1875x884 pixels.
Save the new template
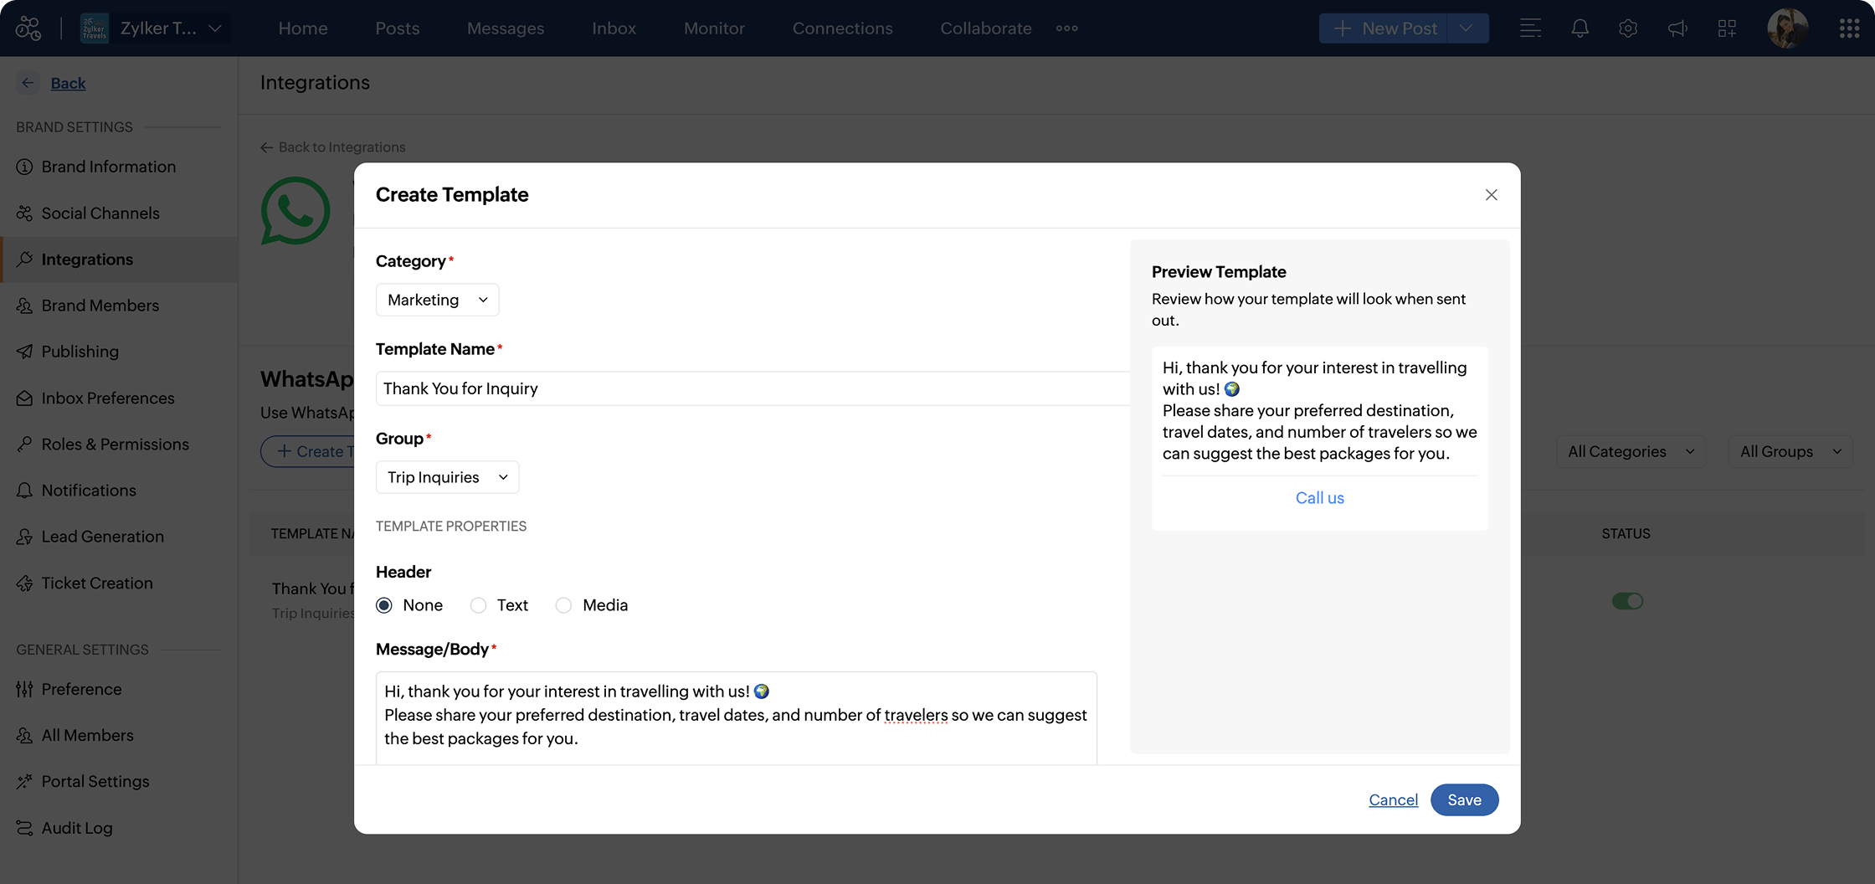tap(1464, 799)
